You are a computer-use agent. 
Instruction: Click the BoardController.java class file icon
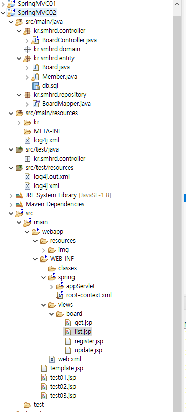pyautogui.click(x=35, y=40)
